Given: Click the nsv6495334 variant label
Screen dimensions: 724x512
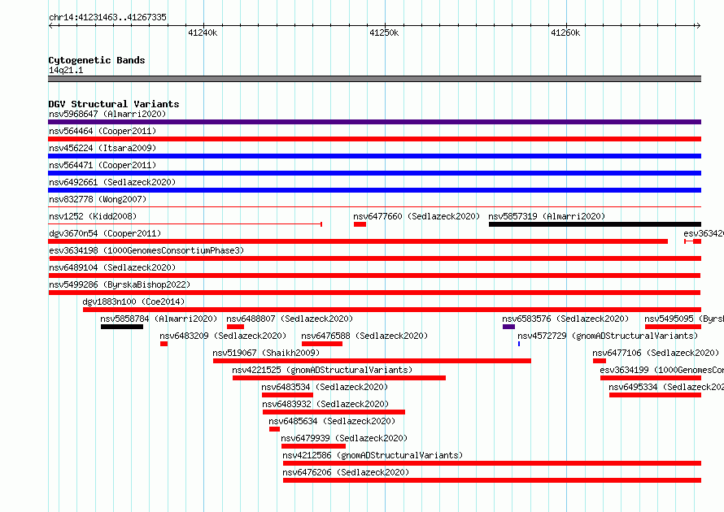Looking at the screenshot, I should pyautogui.click(x=666, y=387).
